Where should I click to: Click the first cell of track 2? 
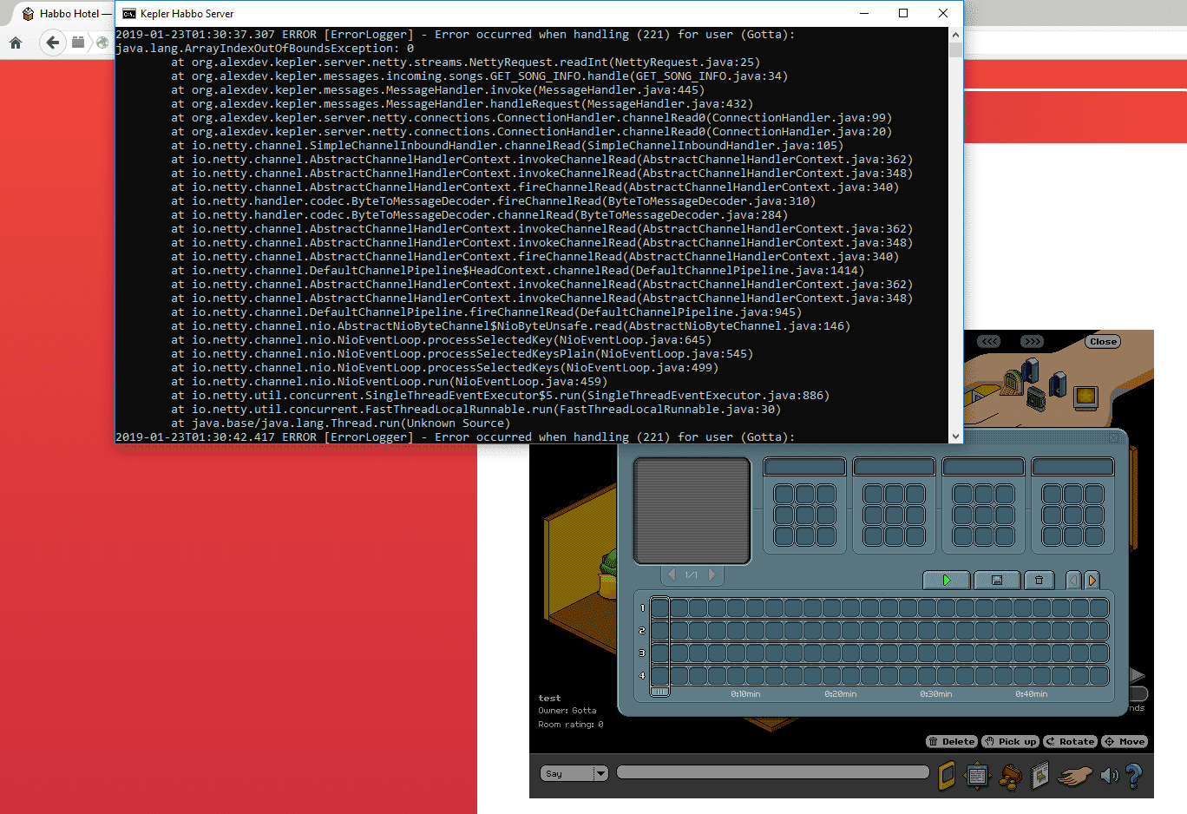click(x=659, y=630)
